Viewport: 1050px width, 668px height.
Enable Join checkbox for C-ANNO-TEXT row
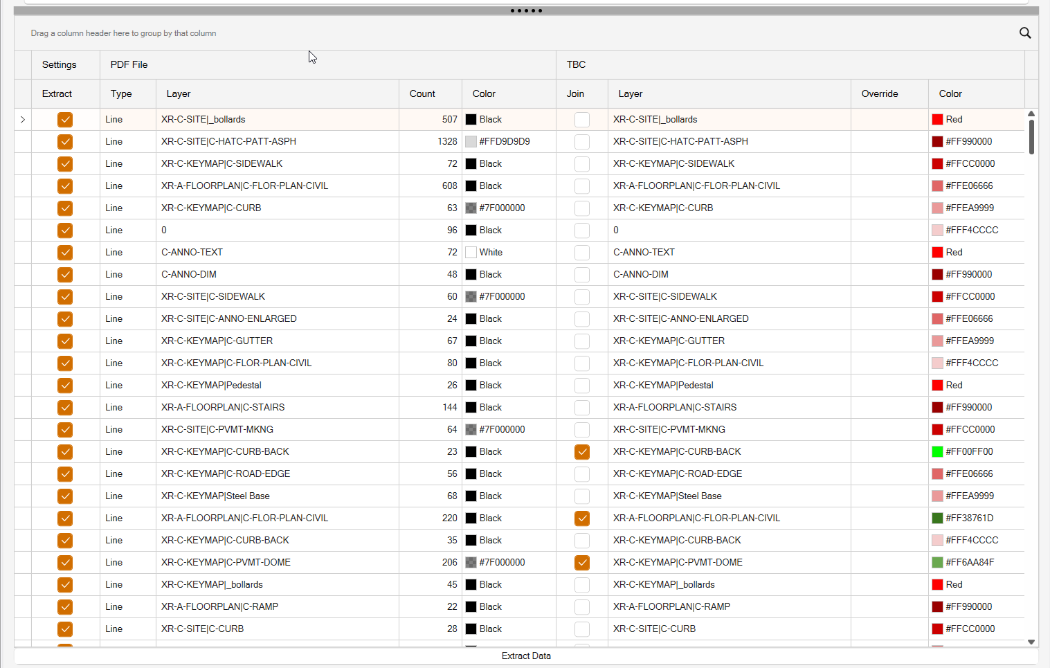click(x=582, y=253)
